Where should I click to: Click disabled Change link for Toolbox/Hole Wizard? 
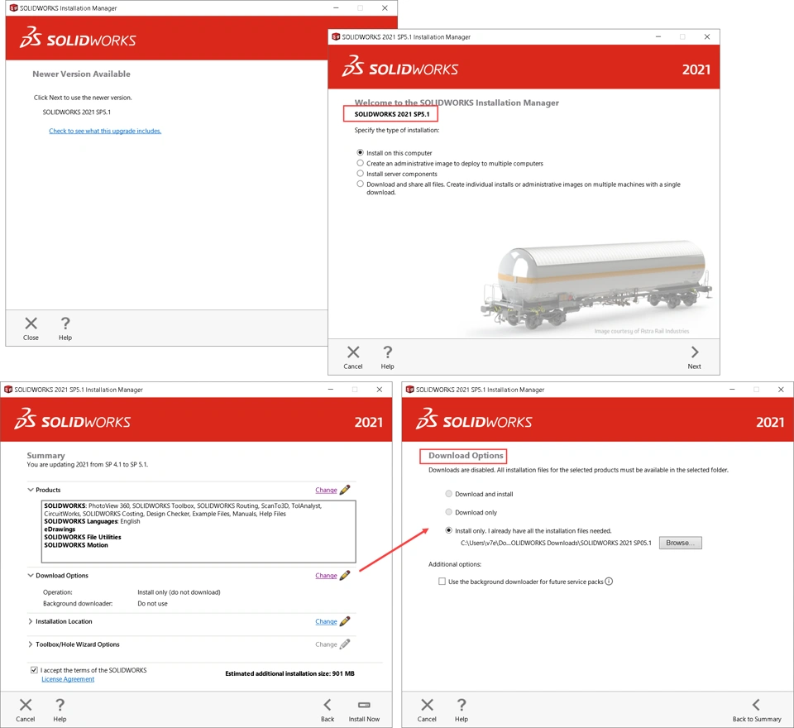tap(326, 644)
